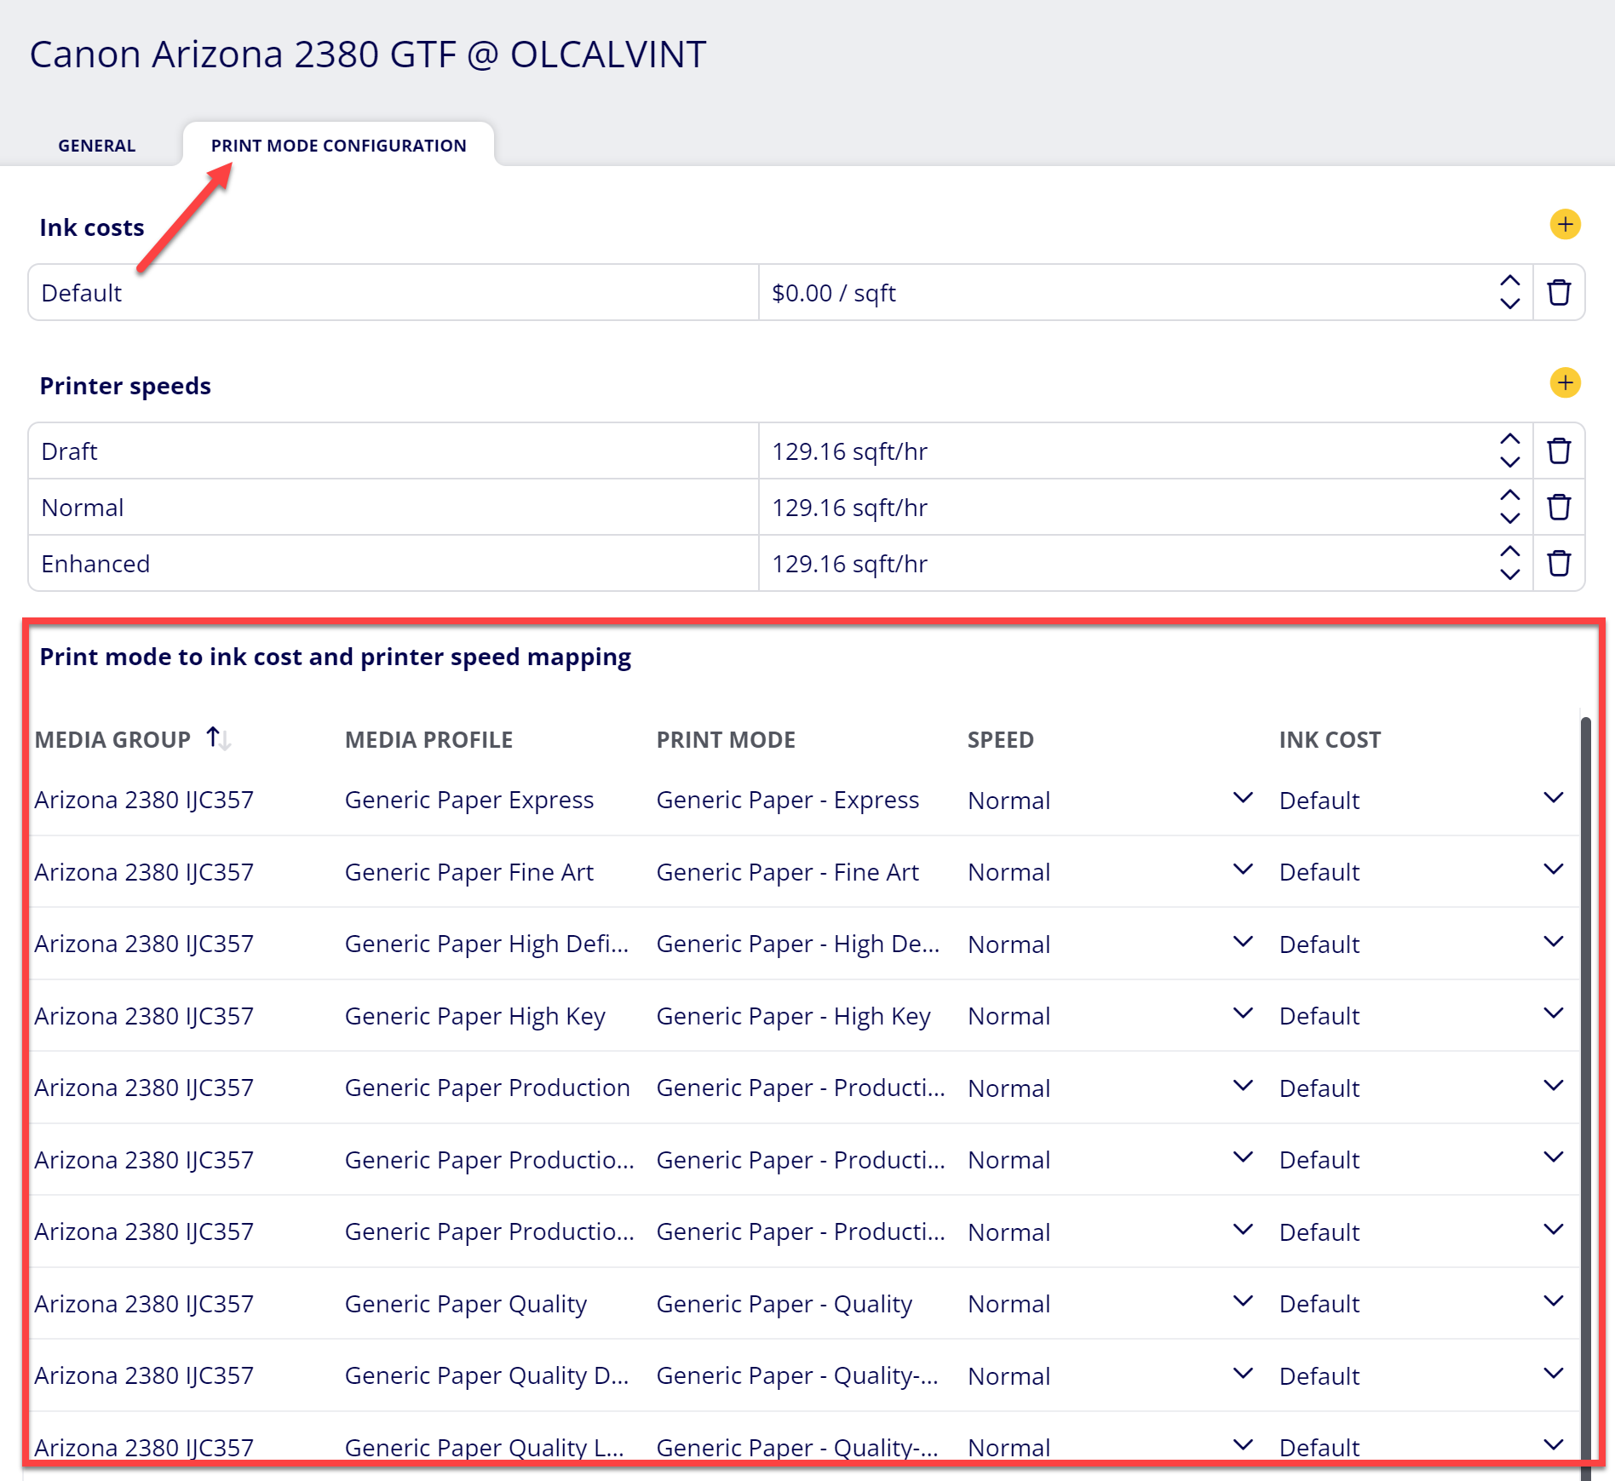Open Ink Cost dropdown for Generic Paper Express
The height and width of the screenshot is (1481, 1615).
(1553, 799)
